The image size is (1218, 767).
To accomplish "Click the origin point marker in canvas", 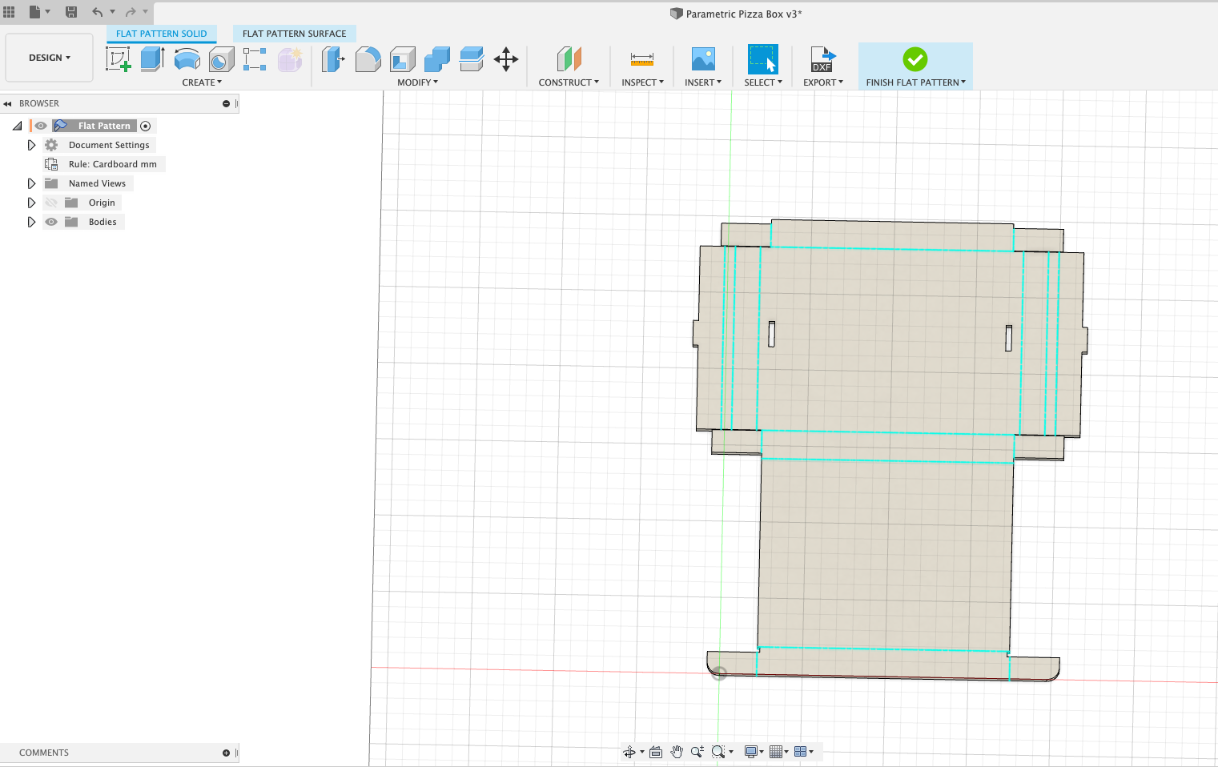I will click(719, 673).
